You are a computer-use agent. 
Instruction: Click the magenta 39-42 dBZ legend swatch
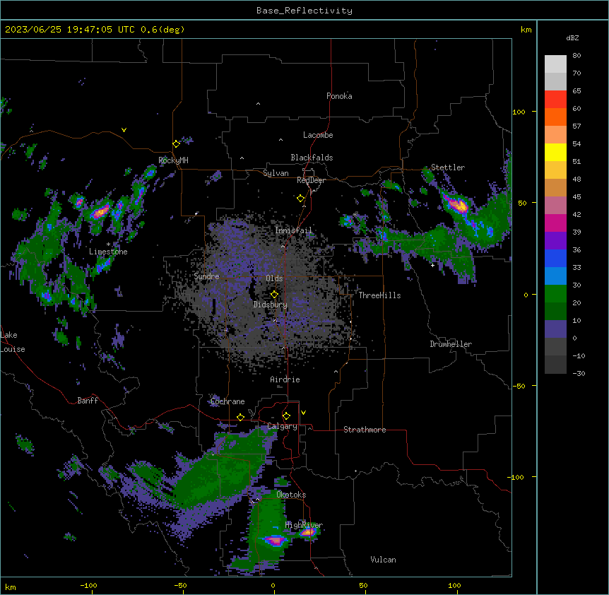pos(555,223)
